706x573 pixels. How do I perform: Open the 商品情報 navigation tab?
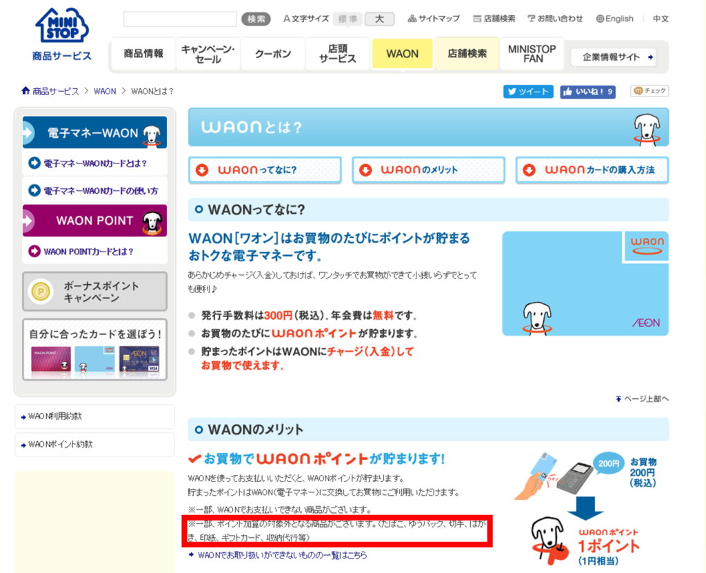point(143,54)
